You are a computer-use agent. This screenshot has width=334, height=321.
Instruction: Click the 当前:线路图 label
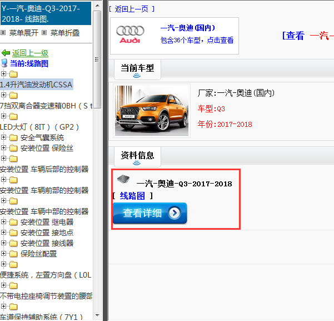pos(29,63)
